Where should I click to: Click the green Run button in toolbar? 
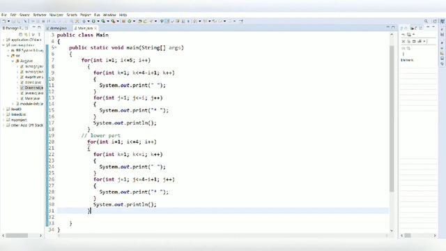93,21
